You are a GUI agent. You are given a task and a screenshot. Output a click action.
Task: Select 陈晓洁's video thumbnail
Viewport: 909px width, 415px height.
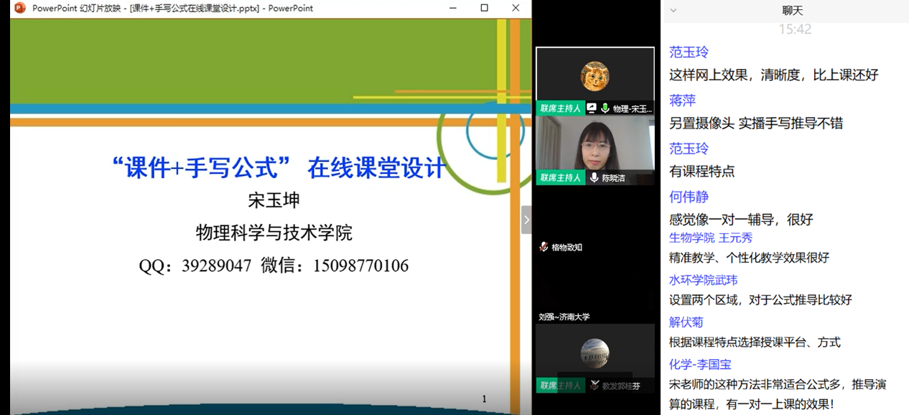(595, 144)
